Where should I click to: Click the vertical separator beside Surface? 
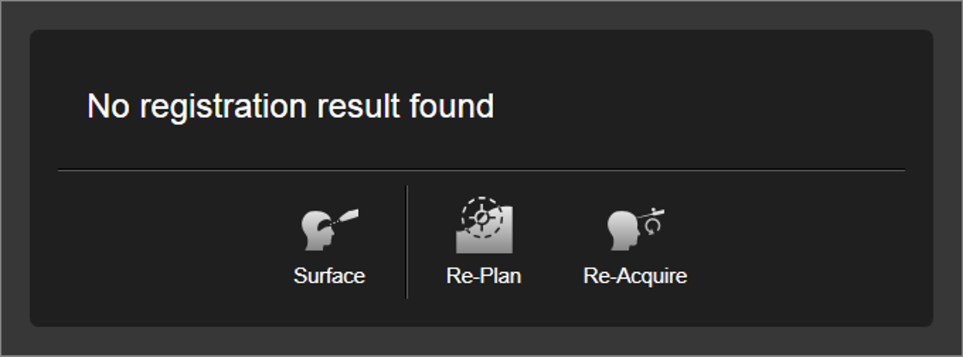point(406,242)
